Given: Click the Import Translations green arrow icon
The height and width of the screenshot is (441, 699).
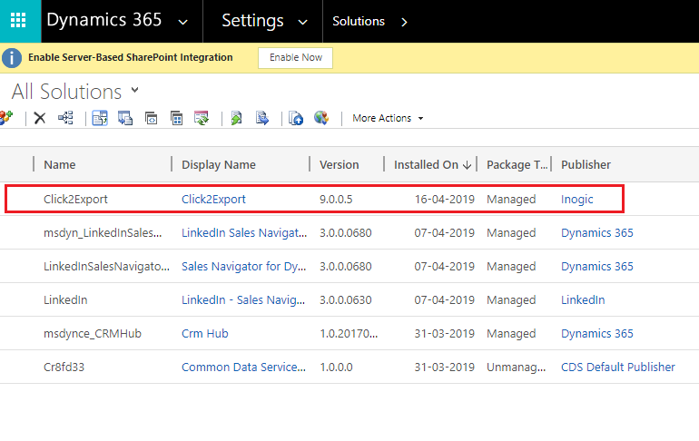Looking at the screenshot, I should point(236,118).
